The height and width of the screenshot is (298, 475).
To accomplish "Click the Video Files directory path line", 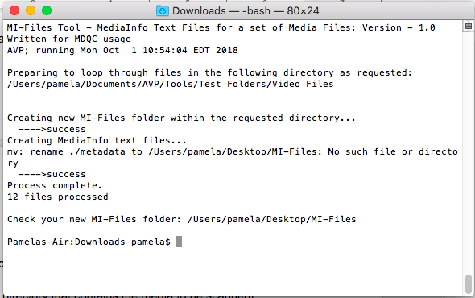I will click(170, 84).
